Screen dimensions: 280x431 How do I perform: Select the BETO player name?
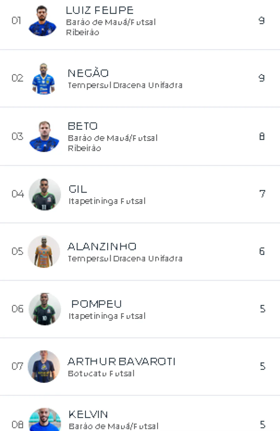click(83, 126)
